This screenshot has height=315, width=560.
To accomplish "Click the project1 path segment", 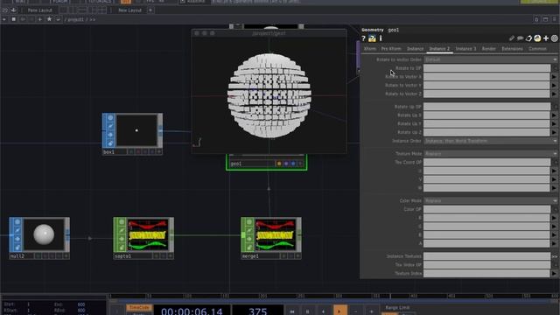I will (x=76, y=19).
